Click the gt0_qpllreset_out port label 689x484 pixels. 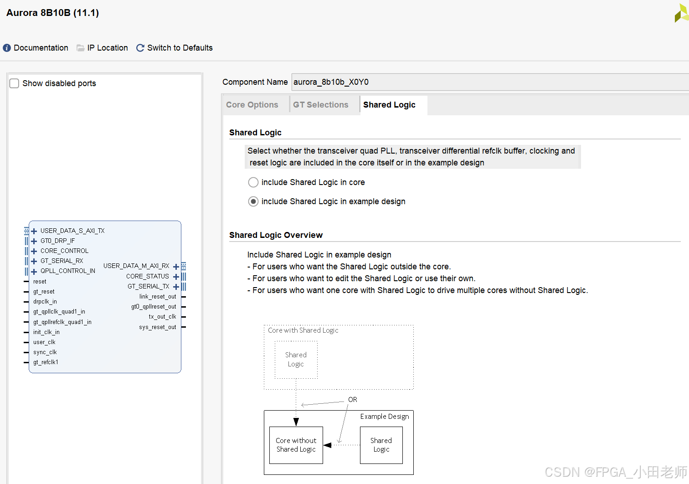coord(154,307)
